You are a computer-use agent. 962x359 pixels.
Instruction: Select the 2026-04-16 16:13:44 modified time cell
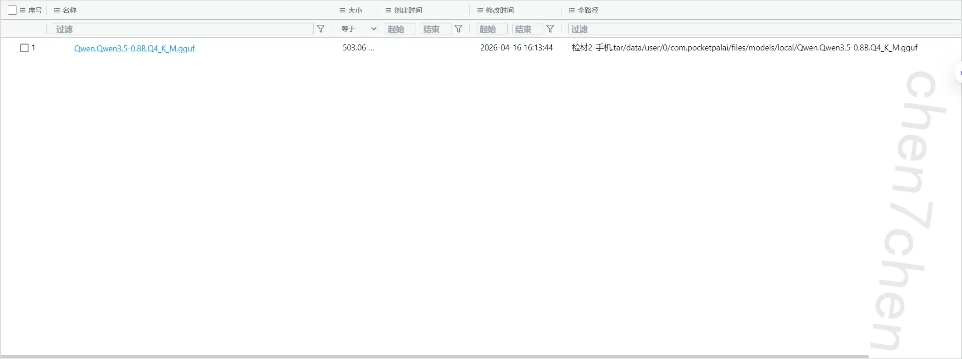(x=517, y=48)
